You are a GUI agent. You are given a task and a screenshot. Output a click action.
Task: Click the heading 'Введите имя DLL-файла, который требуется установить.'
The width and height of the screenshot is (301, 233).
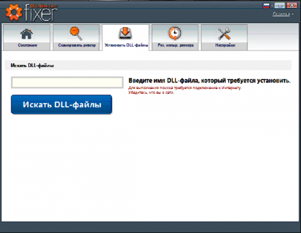[x=209, y=81]
